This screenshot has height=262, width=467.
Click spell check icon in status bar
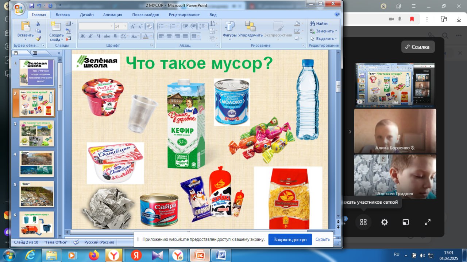[76, 242]
